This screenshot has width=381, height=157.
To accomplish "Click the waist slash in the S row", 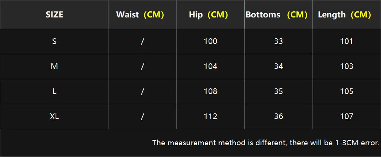I will pyautogui.click(x=142, y=41).
